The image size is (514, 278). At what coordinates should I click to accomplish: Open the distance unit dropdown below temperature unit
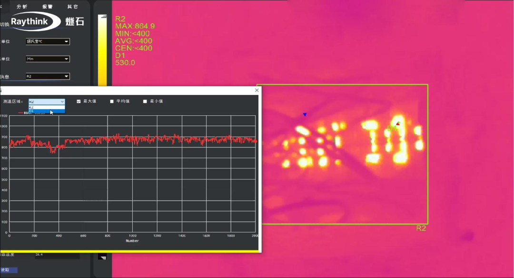point(48,59)
